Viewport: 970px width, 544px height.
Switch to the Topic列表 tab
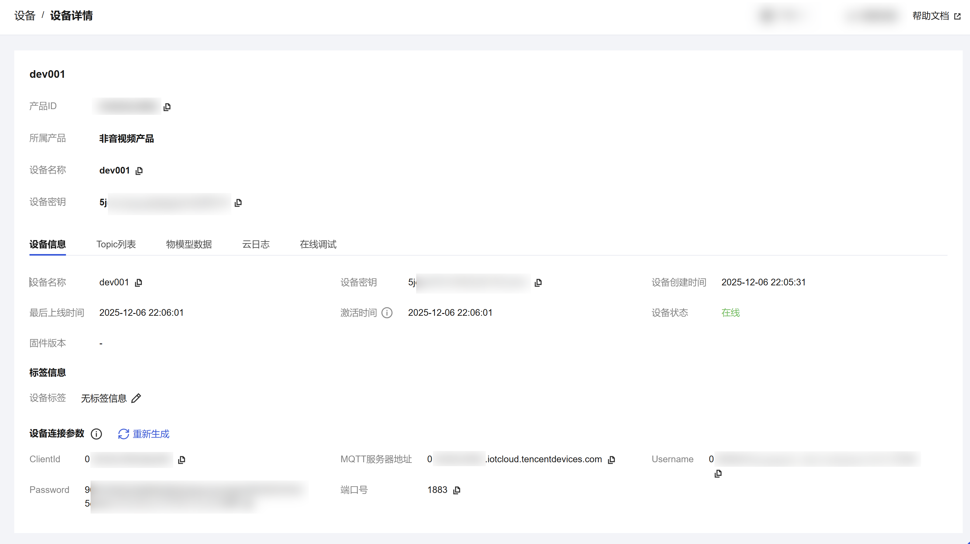point(116,244)
